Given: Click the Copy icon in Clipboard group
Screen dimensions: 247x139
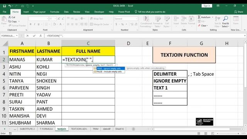Looking at the screenshot, I should coord(9,21).
